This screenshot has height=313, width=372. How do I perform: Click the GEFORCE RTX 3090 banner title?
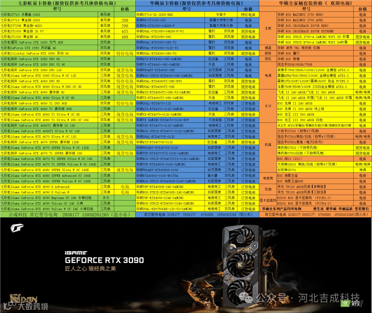click(104, 260)
